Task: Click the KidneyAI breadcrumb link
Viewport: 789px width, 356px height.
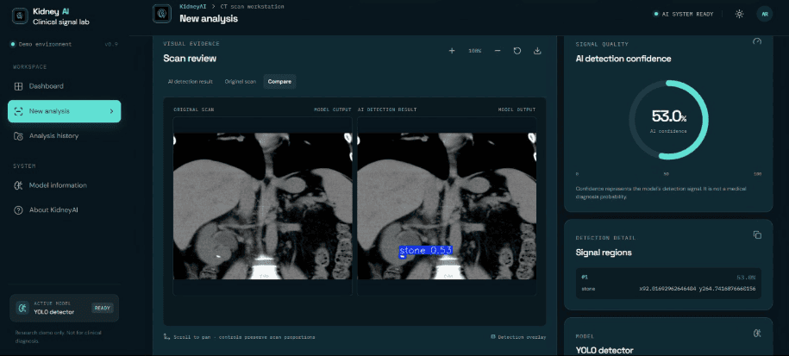Action: [192, 7]
